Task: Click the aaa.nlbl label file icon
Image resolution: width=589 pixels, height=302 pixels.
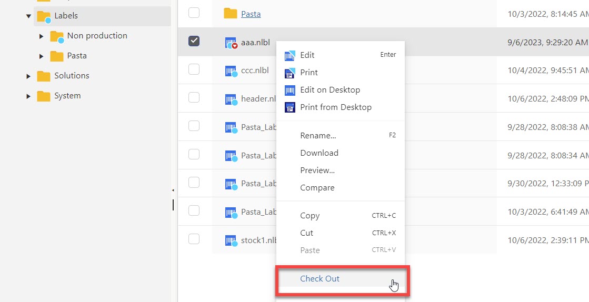Action: point(231,43)
